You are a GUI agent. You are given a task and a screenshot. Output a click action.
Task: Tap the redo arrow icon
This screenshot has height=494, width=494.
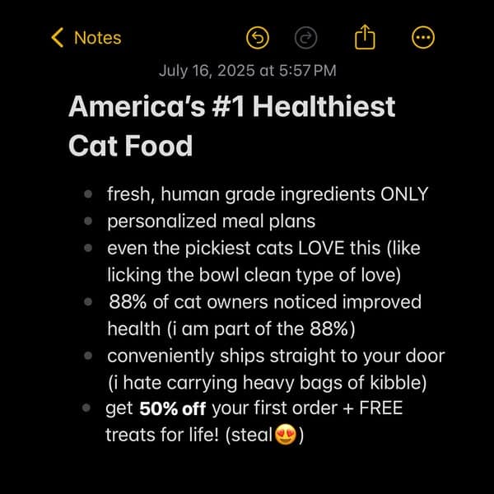(305, 38)
